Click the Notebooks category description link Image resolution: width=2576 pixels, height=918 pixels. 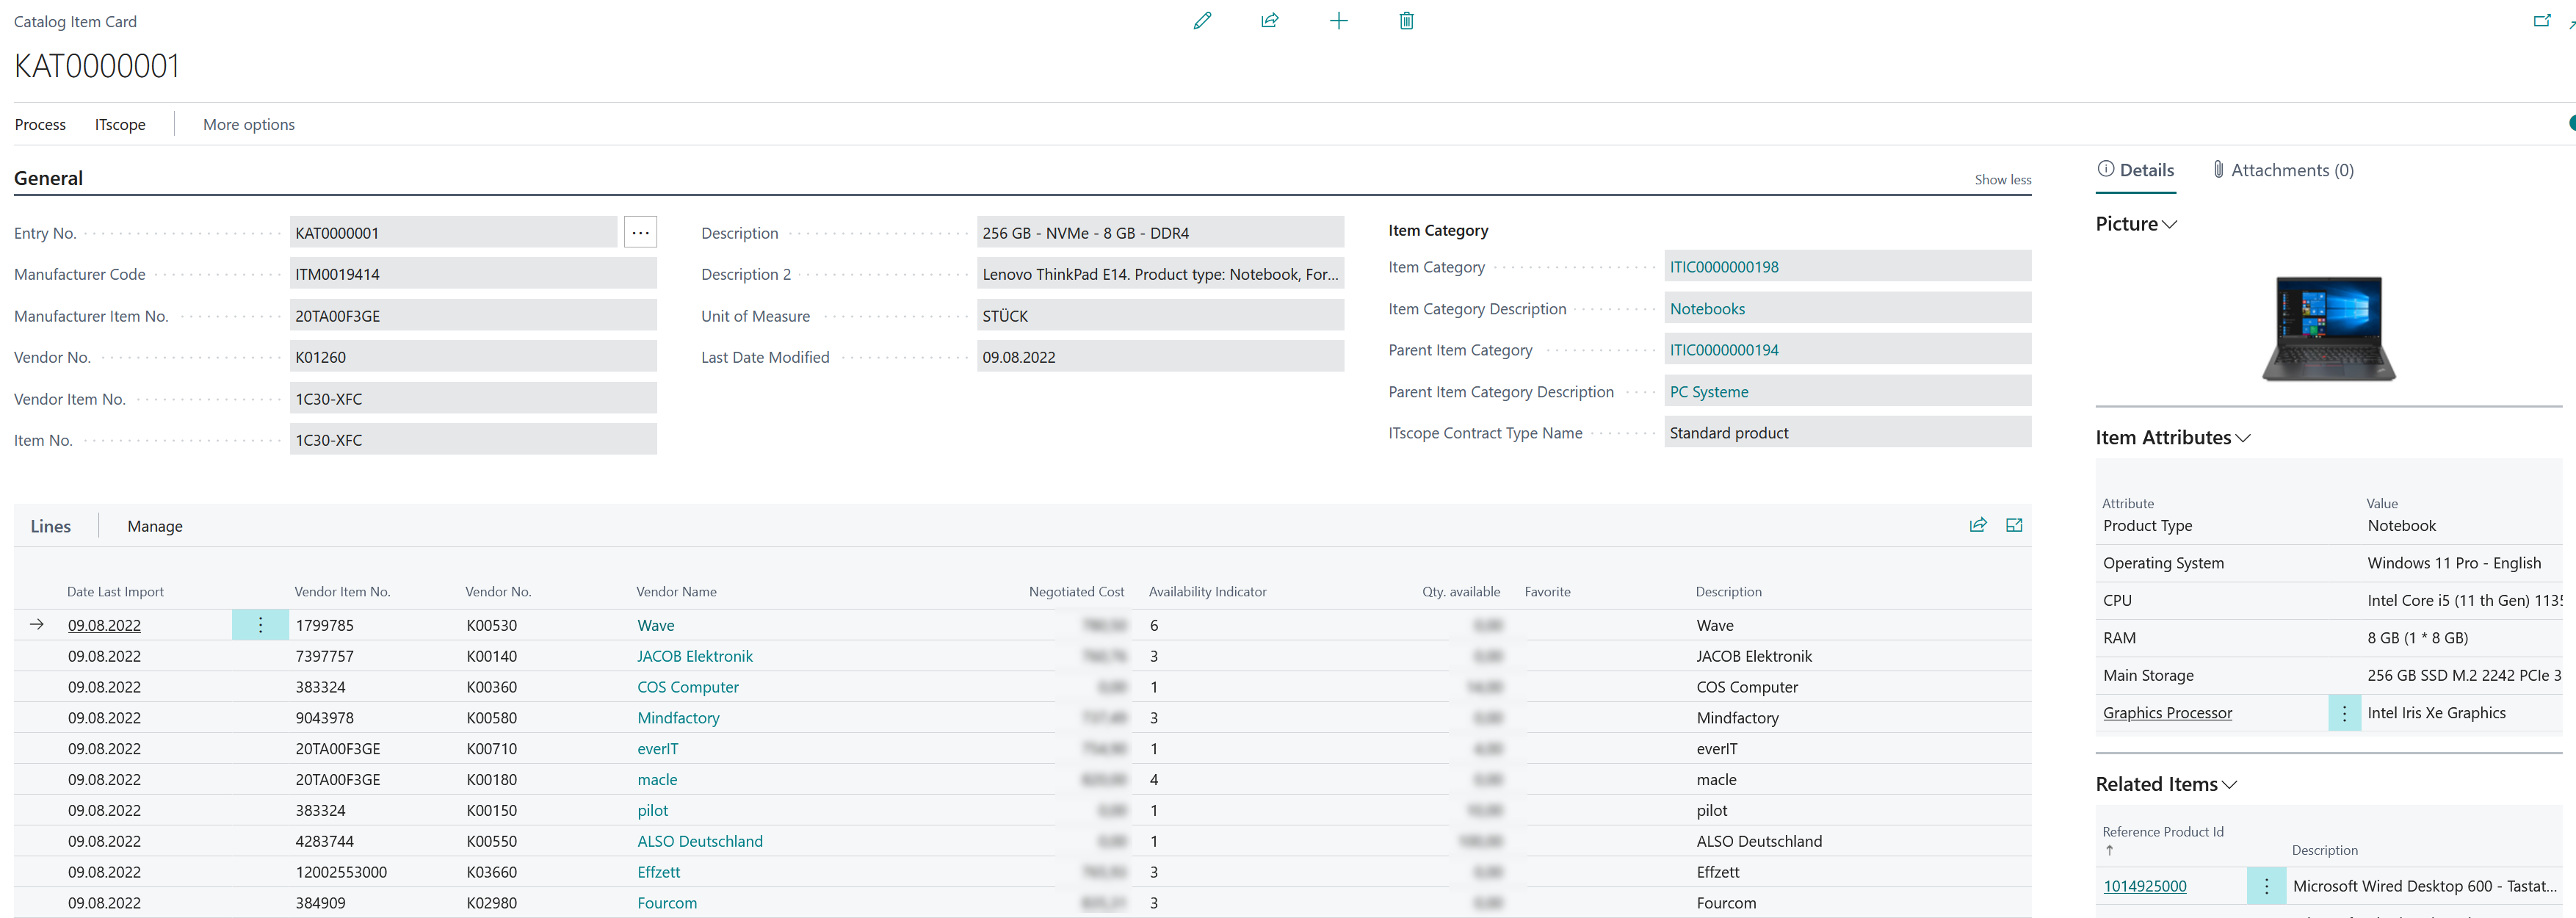[x=1707, y=309]
